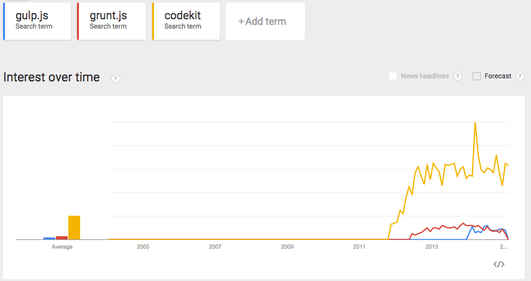Open help icon next to News headlines

[x=458, y=76]
